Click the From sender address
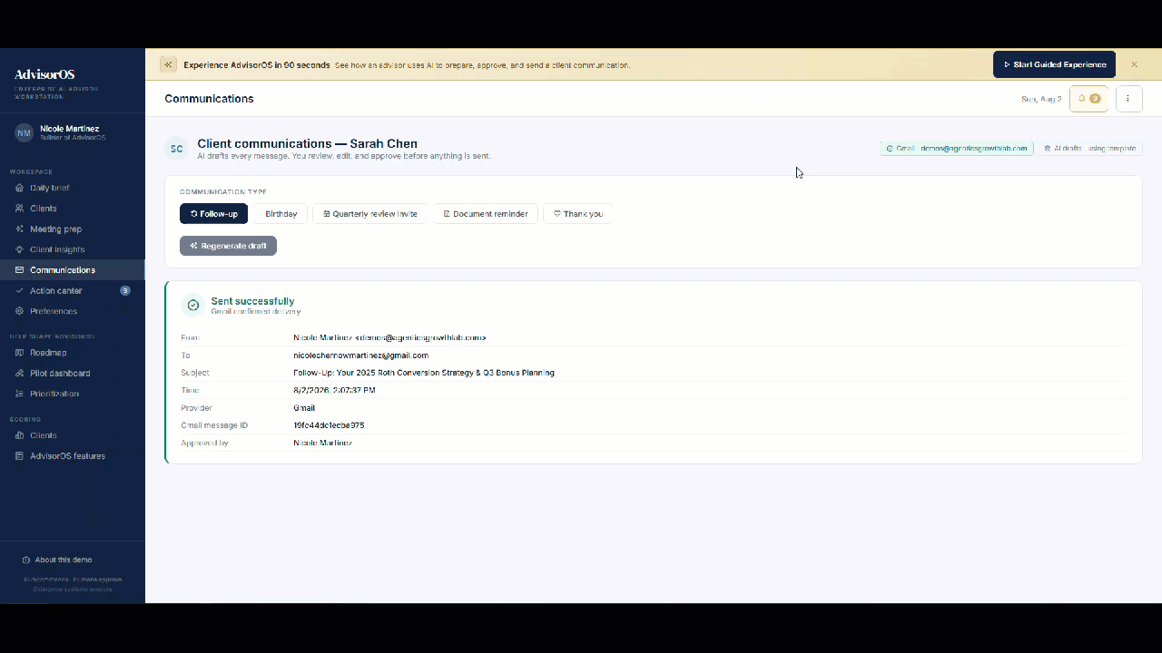This screenshot has width=1162, height=653. click(x=389, y=337)
